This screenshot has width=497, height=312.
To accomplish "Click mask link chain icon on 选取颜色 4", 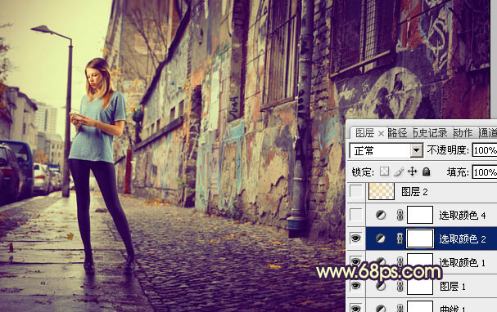I will (x=400, y=216).
